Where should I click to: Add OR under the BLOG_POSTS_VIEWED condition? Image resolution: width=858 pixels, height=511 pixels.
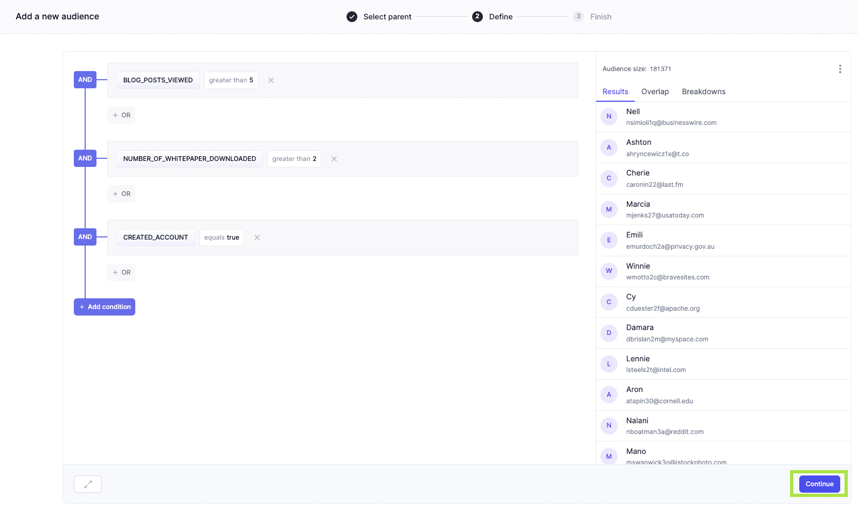[121, 115]
